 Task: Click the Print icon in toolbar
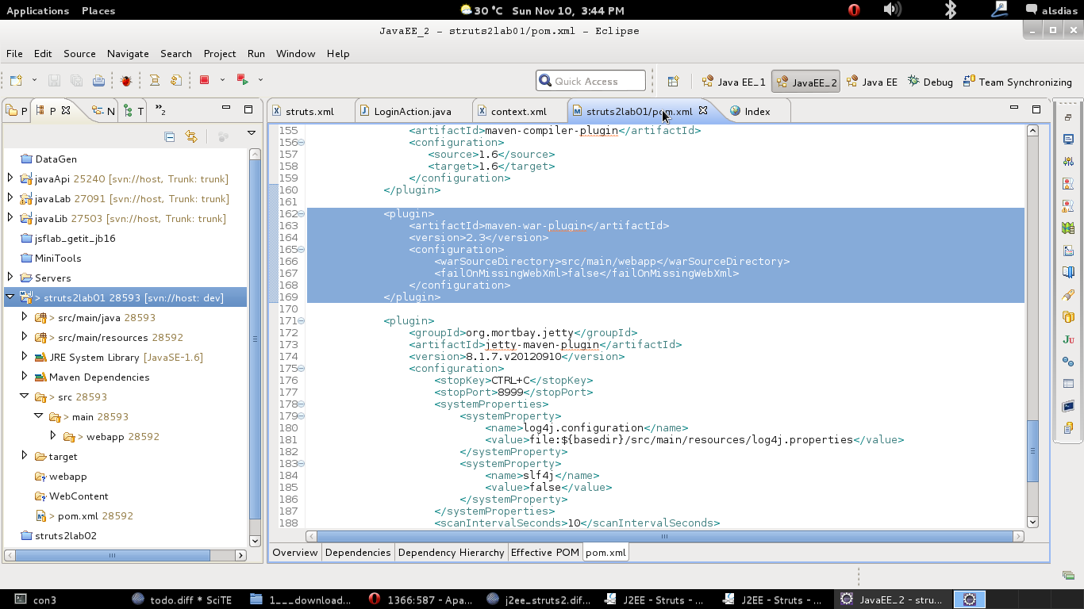click(98, 81)
